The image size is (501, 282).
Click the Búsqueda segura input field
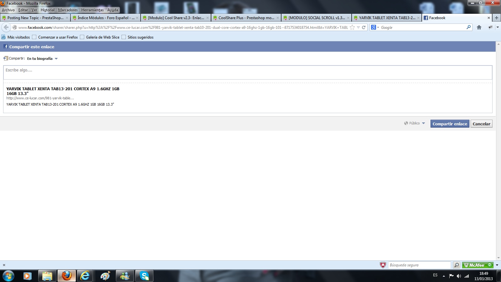pyautogui.click(x=419, y=265)
